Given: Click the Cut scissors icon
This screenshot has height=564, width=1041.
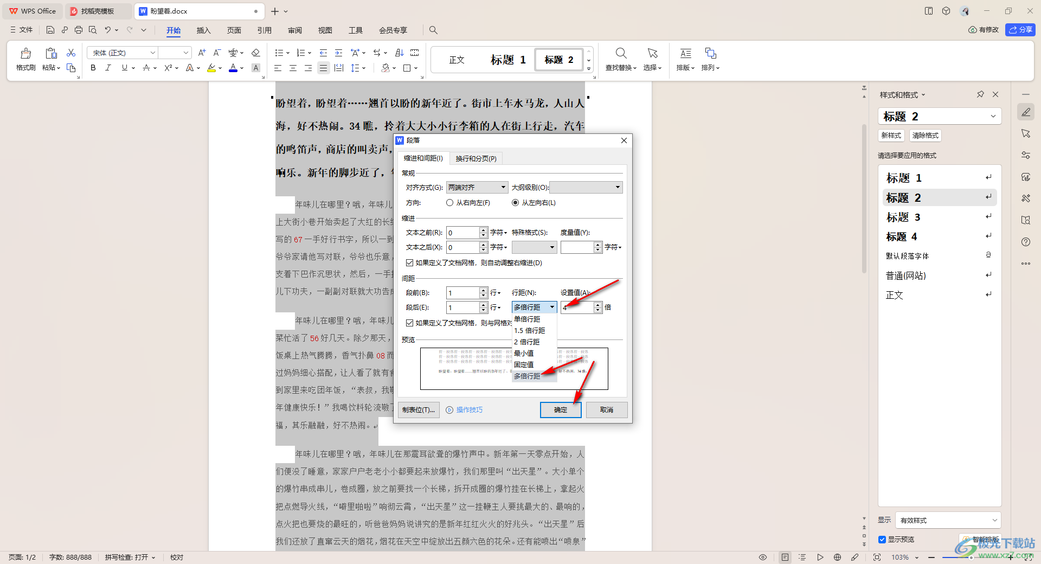Looking at the screenshot, I should pos(71,53).
